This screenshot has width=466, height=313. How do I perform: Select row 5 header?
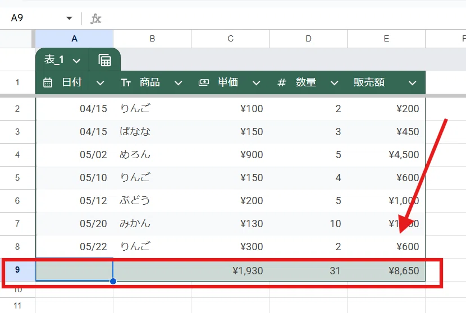[x=17, y=178]
